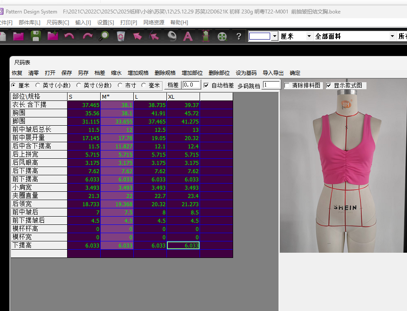Select the magnifying glass zoom tool
407x311 pixels.
(104, 36)
